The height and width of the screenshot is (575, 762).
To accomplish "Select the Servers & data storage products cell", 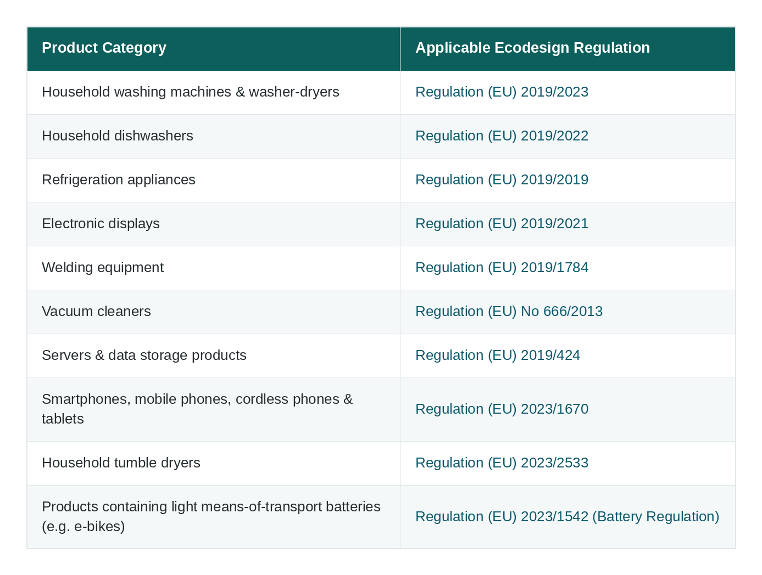I will [214, 356].
